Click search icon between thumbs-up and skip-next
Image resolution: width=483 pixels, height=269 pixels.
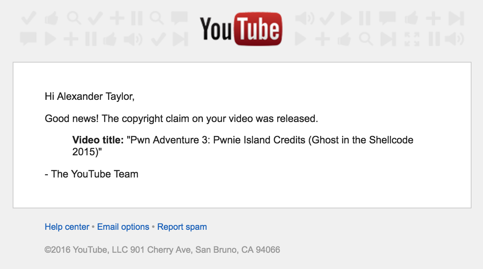[x=366, y=39]
